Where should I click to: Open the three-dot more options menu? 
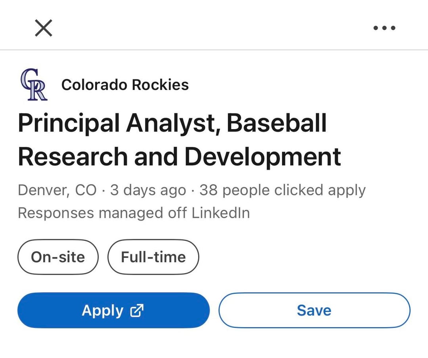384,28
